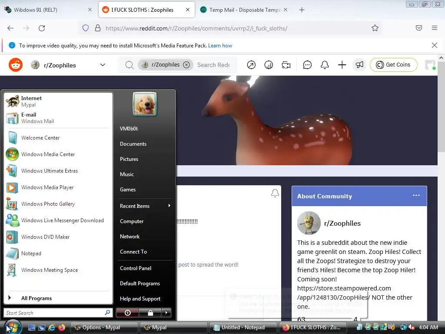Open the Pocket save icon in toolbar

tap(419, 28)
